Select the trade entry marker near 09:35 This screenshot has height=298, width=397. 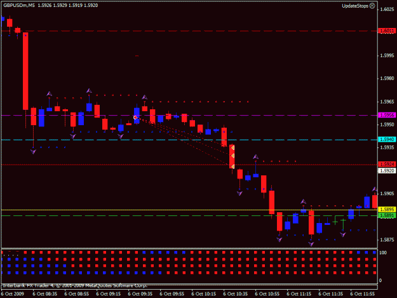(135, 118)
